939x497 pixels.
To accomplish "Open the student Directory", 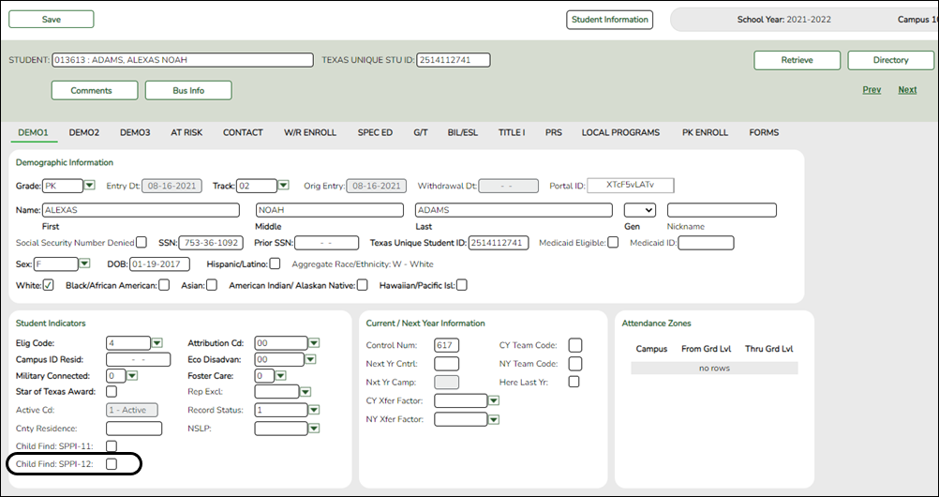I will pyautogui.click(x=891, y=60).
